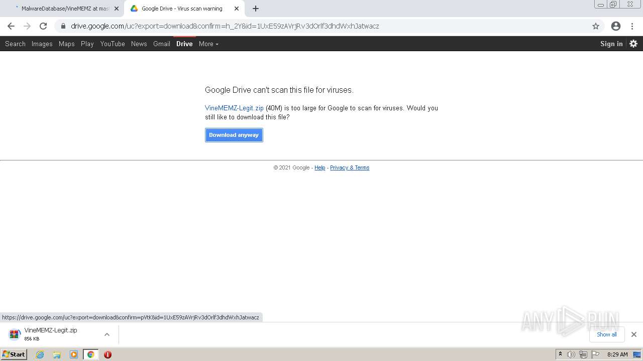Click the Show desktop button
The height and width of the screenshot is (361, 643).
[x=637, y=354]
